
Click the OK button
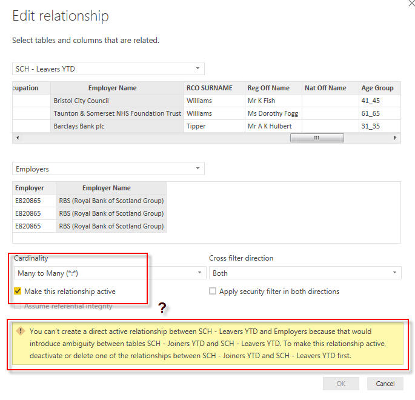pyautogui.click(x=341, y=384)
